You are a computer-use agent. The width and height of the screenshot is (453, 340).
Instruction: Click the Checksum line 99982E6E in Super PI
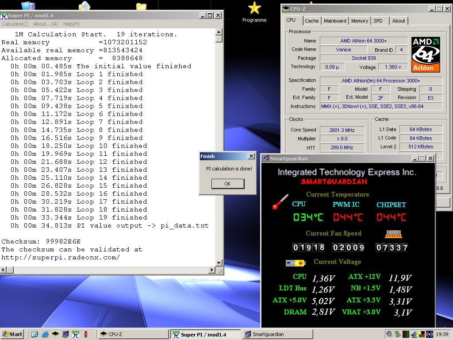pos(41,241)
